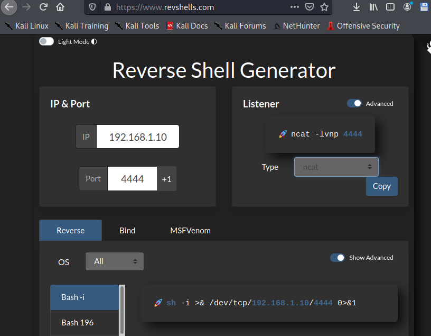Viewport: 431px width, 336px height.
Task: Open Kali Tools bookmark
Action: 137,26
